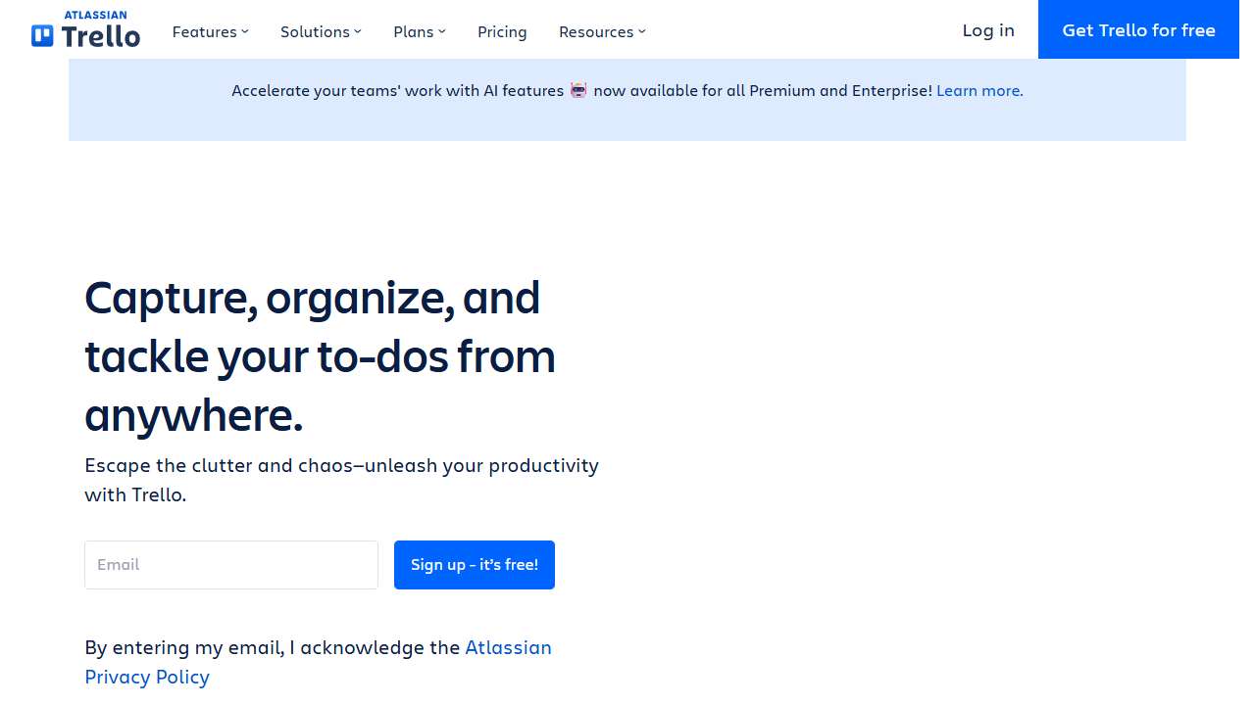Open the Pricing page
This screenshot has width=1255, height=705.
(x=502, y=31)
